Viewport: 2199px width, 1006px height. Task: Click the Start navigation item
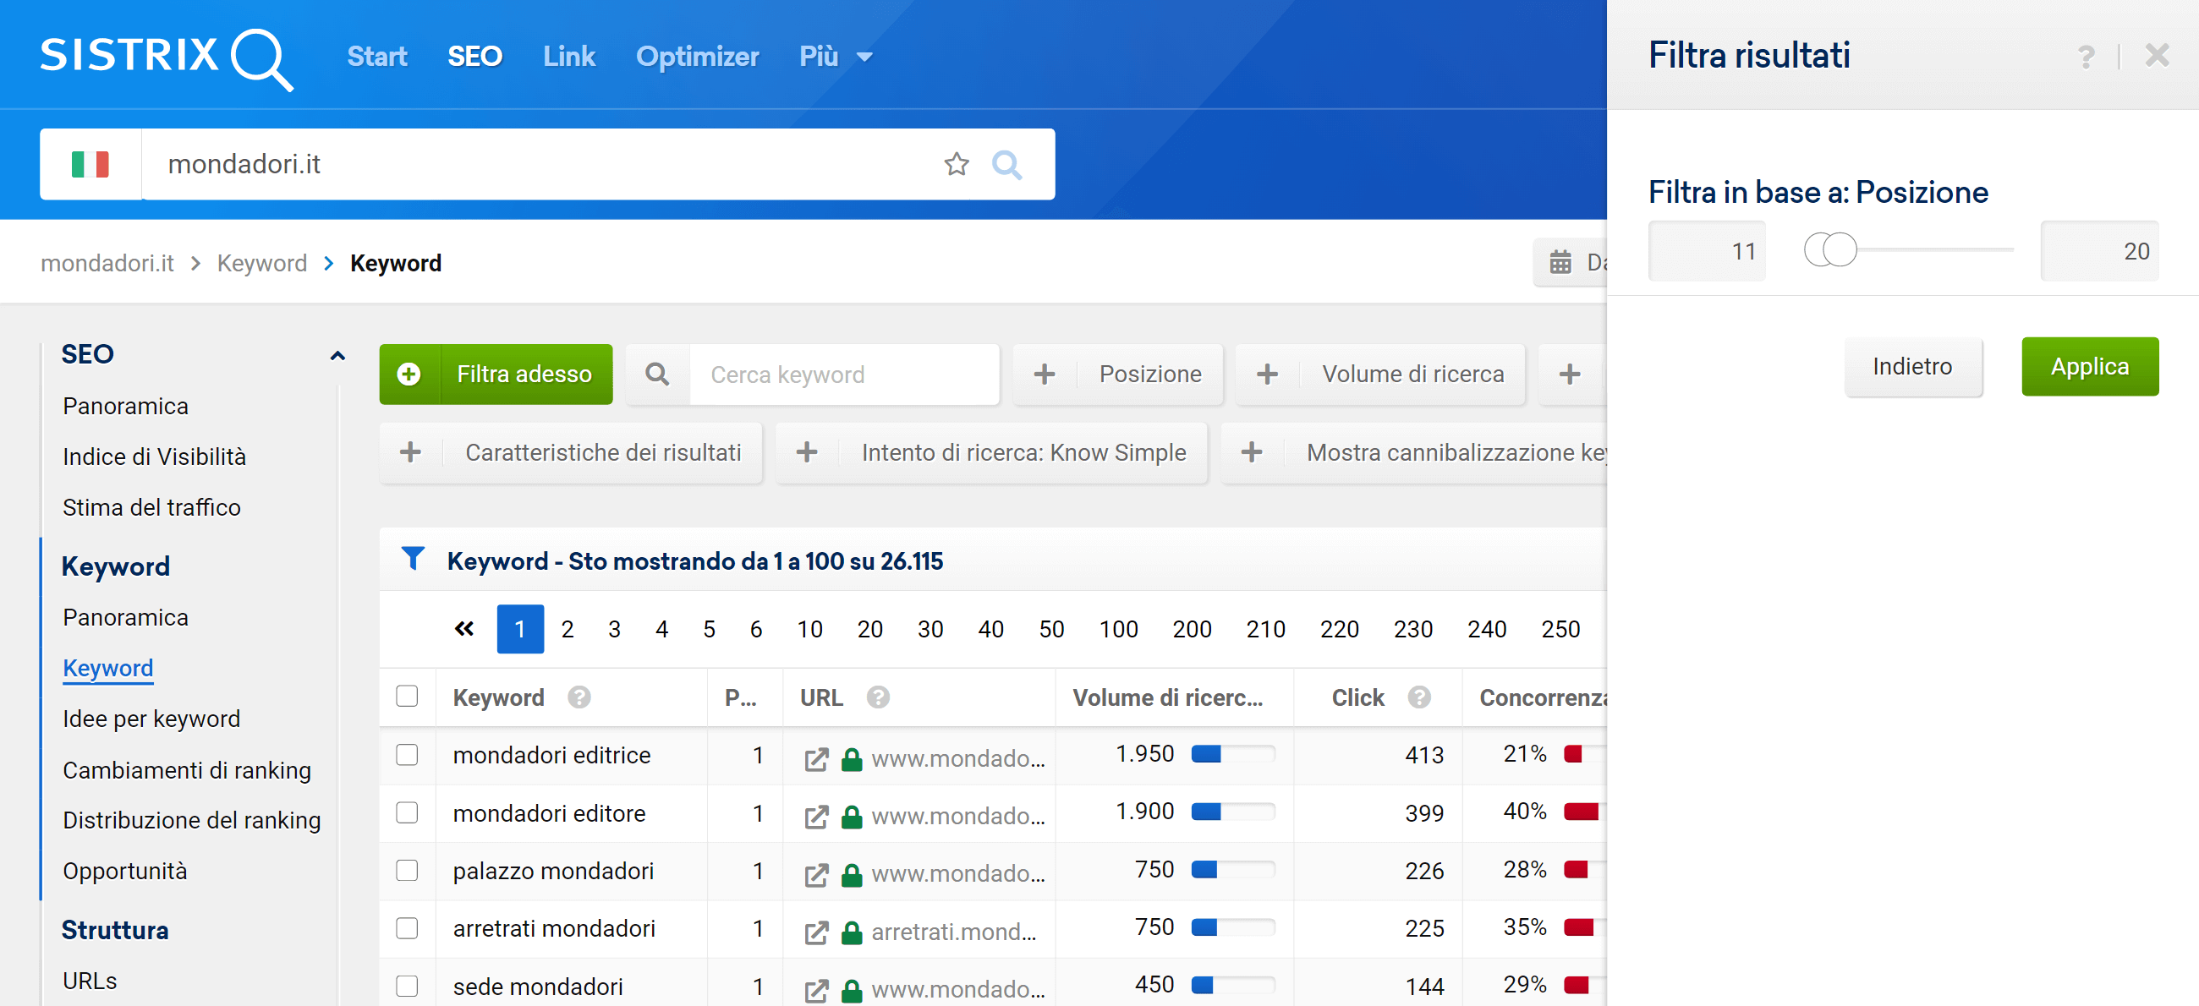click(x=376, y=57)
